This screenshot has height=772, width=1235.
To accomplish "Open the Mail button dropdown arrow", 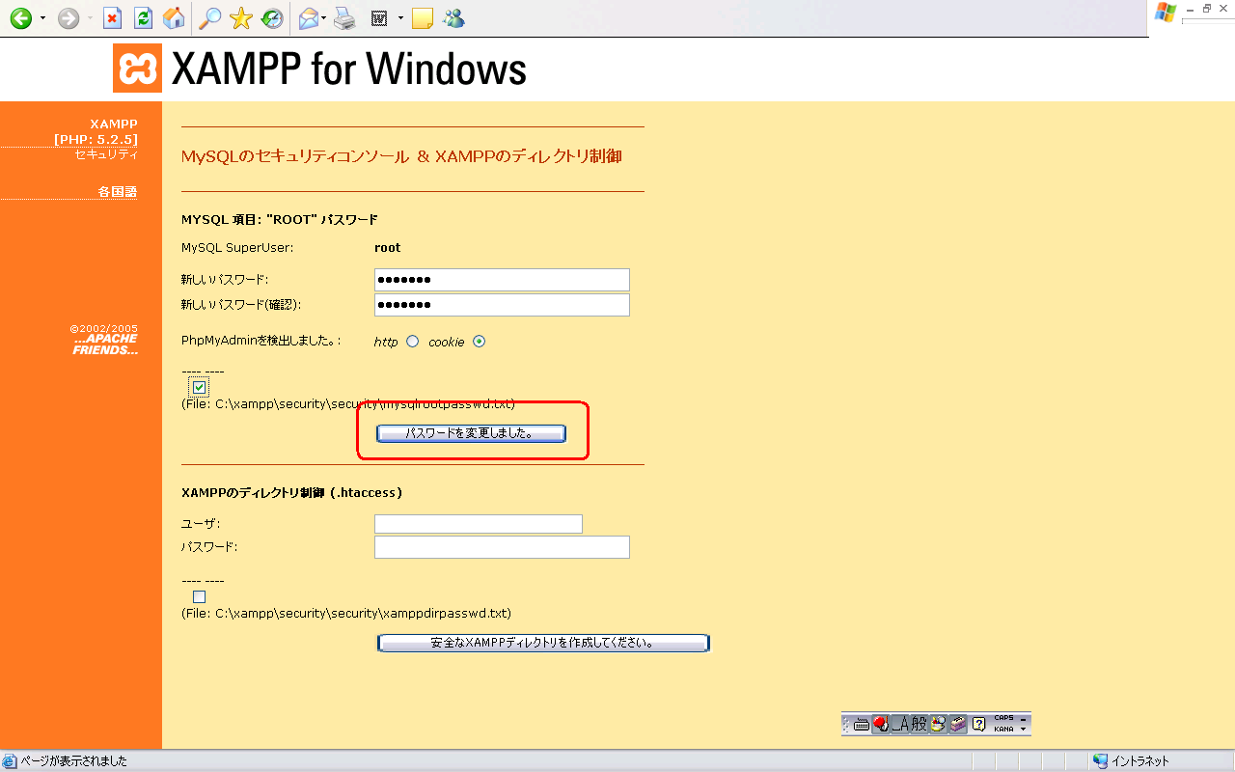I will (324, 18).
